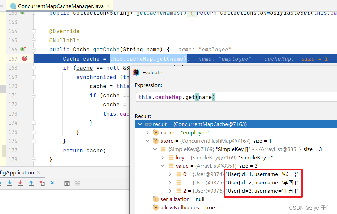The width and height of the screenshot is (337, 214).
Task: Click Force Step Into red arrow icon
Action: (20, 183)
